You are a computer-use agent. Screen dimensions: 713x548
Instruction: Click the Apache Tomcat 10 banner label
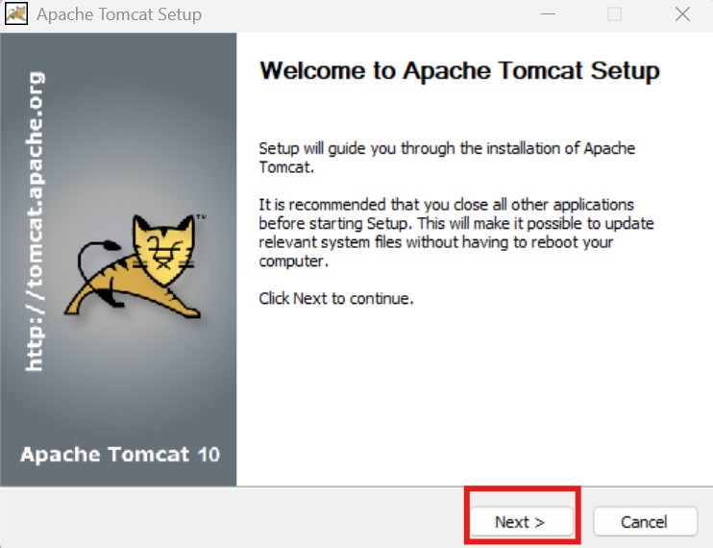120,455
